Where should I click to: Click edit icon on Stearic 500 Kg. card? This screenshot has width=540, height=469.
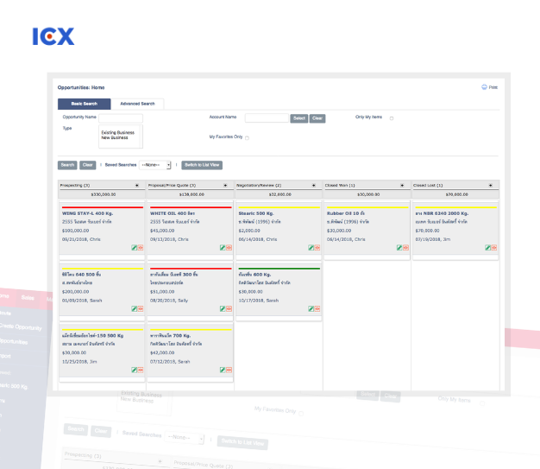coord(311,248)
